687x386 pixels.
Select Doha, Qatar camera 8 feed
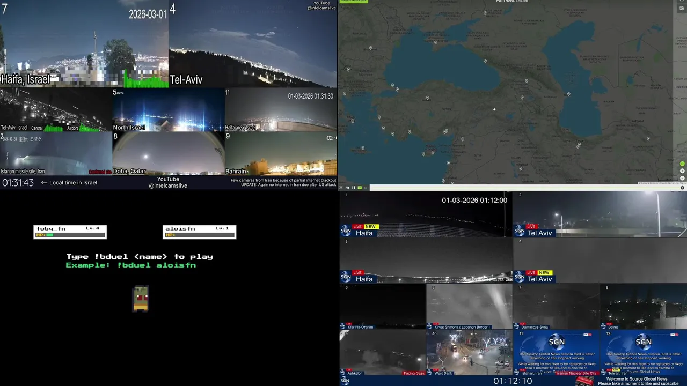point(169,153)
